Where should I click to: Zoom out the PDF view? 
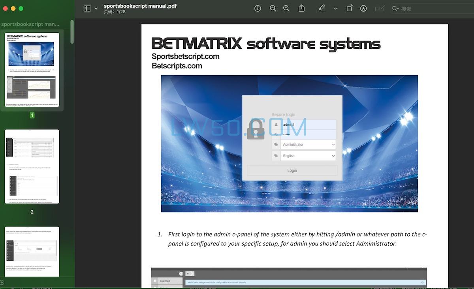coord(273,8)
